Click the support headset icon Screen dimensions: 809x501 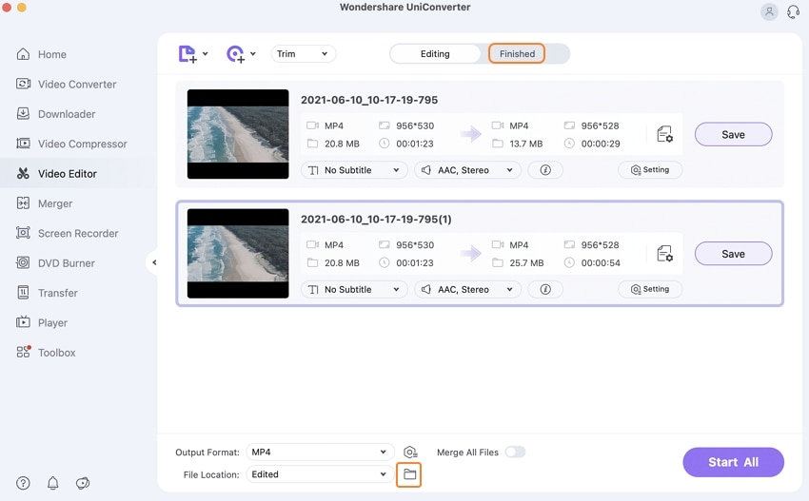click(x=793, y=11)
